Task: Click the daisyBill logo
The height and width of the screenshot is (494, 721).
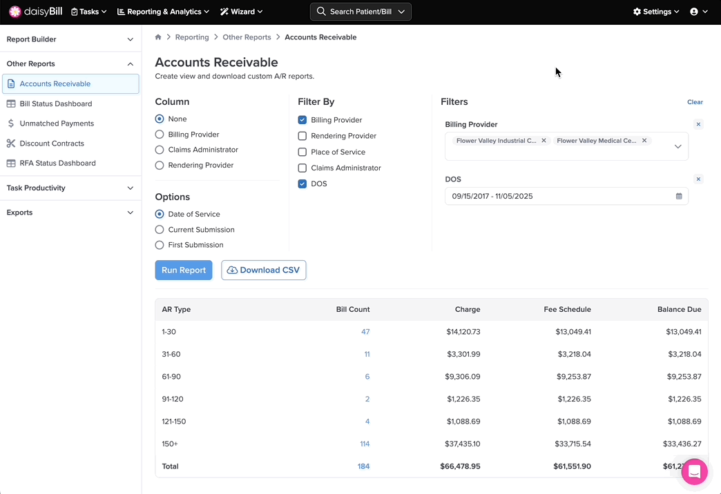Action: pos(36,12)
